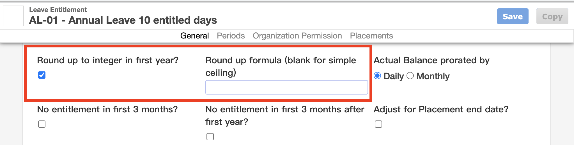Enable No entitlement in first 3 months

click(x=42, y=124)
